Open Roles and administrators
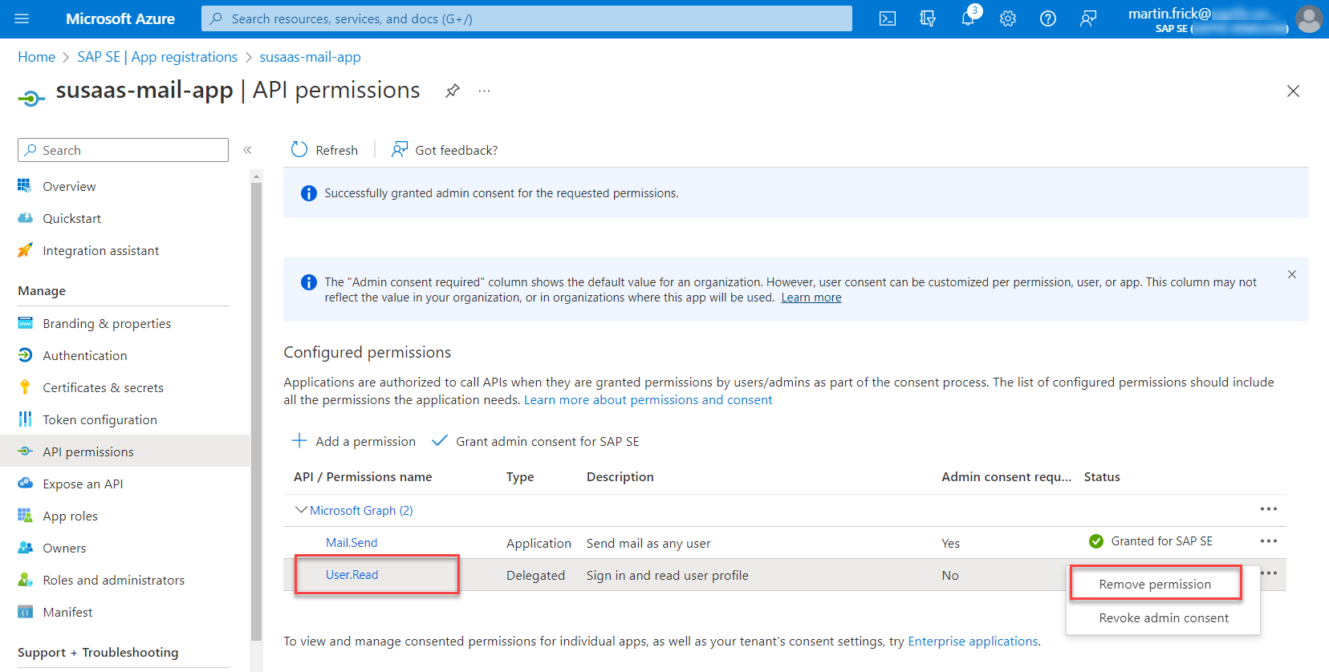 [x=113, y=580]
